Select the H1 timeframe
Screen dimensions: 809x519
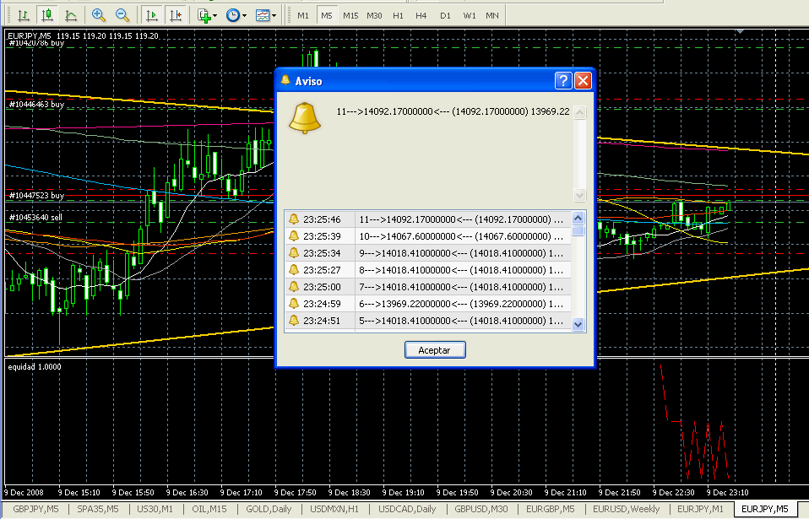(398, 15)
